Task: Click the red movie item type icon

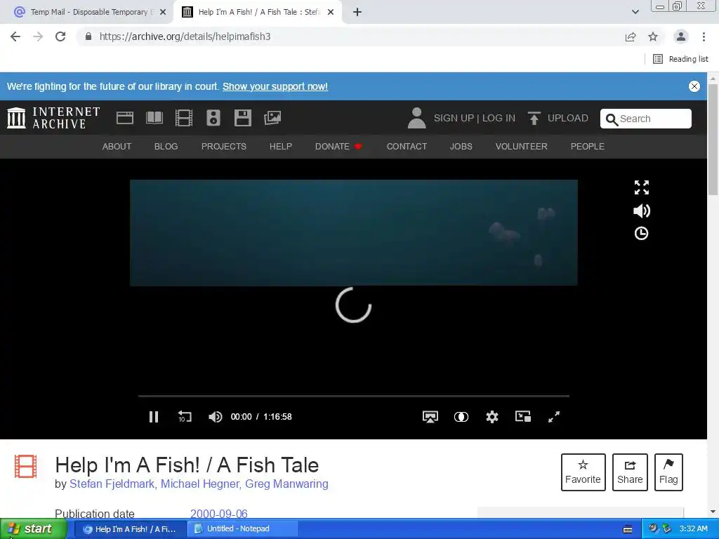Action: tap(26, 466)
